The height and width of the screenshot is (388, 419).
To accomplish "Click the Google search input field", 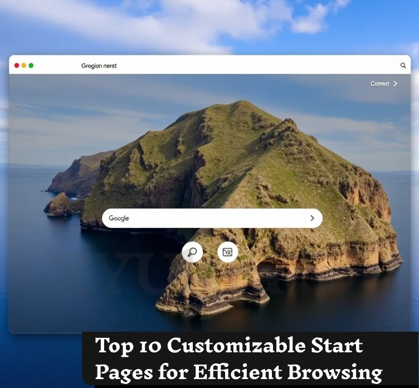I will click(212, 218).
